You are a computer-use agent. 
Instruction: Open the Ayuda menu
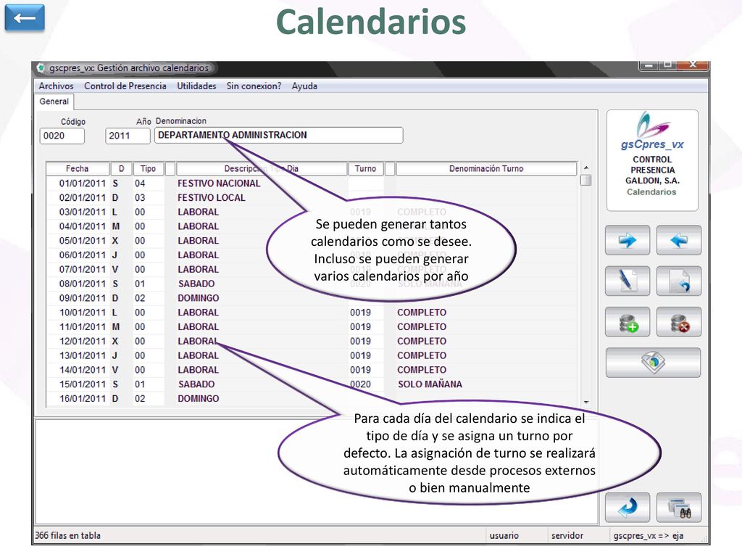304,86
